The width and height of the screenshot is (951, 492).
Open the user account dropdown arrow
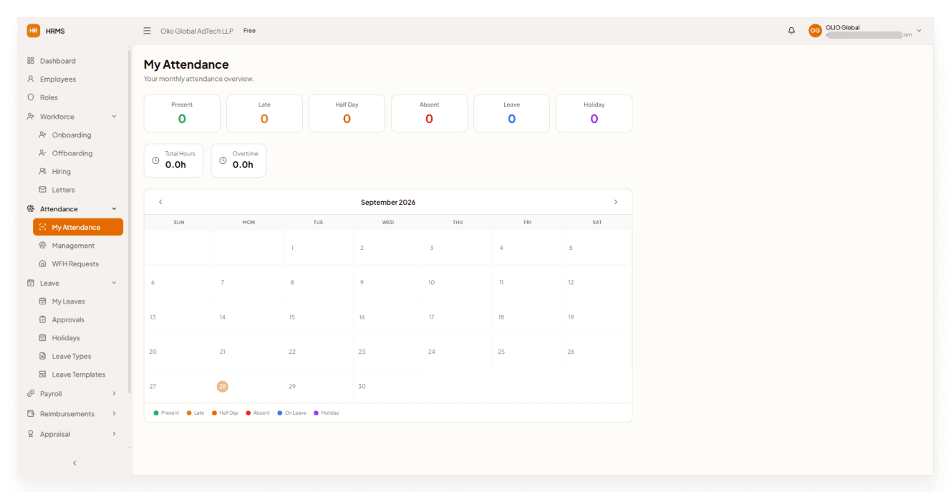(919, 31)
